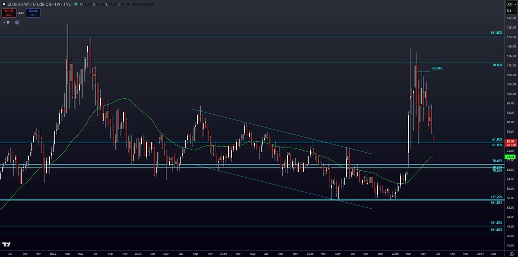This screenshot has height=257, width=518.
Task: Click the green market status indicator icon
Action: (76, 4)
